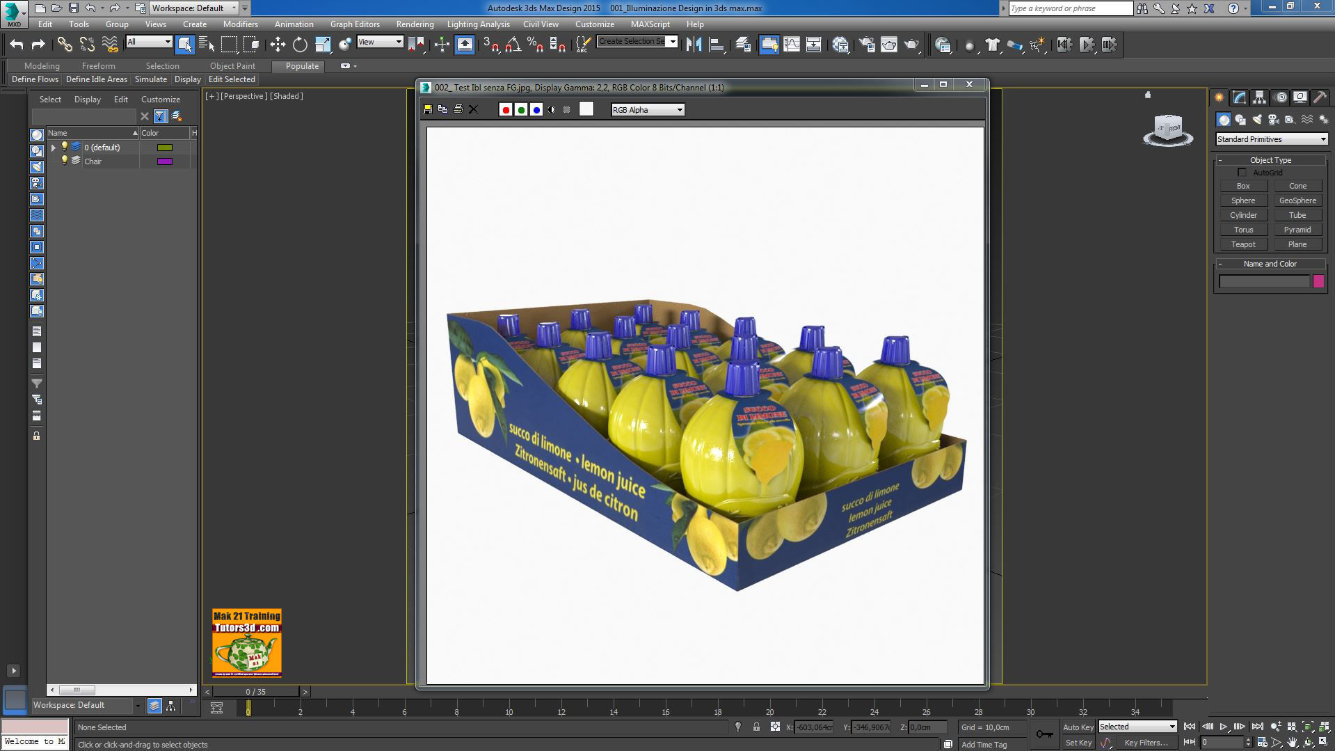This screenshot has width=1335, height=751.
Task: Click the time slider 0 / 35 handle
Action: coord(256,692)
